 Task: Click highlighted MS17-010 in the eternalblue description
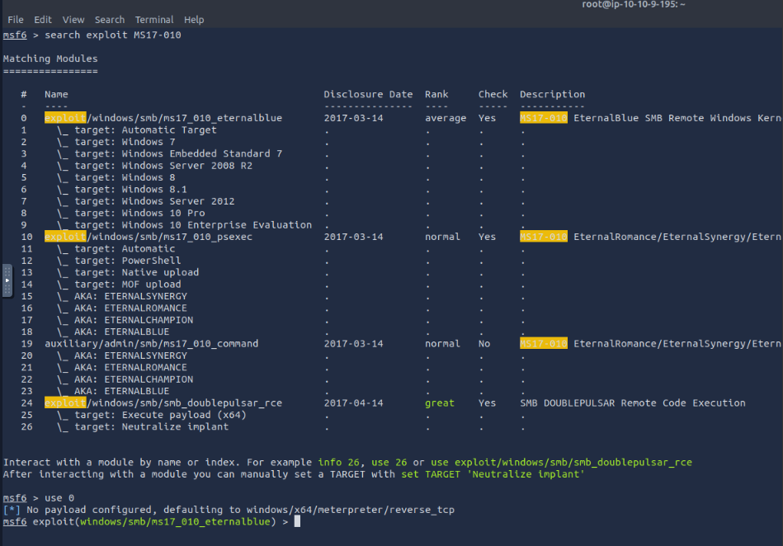pyautogui.click(x=543, y=118)
